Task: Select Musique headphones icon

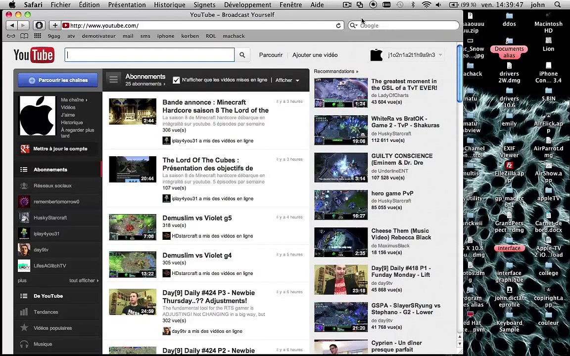Action: [24, 344]
